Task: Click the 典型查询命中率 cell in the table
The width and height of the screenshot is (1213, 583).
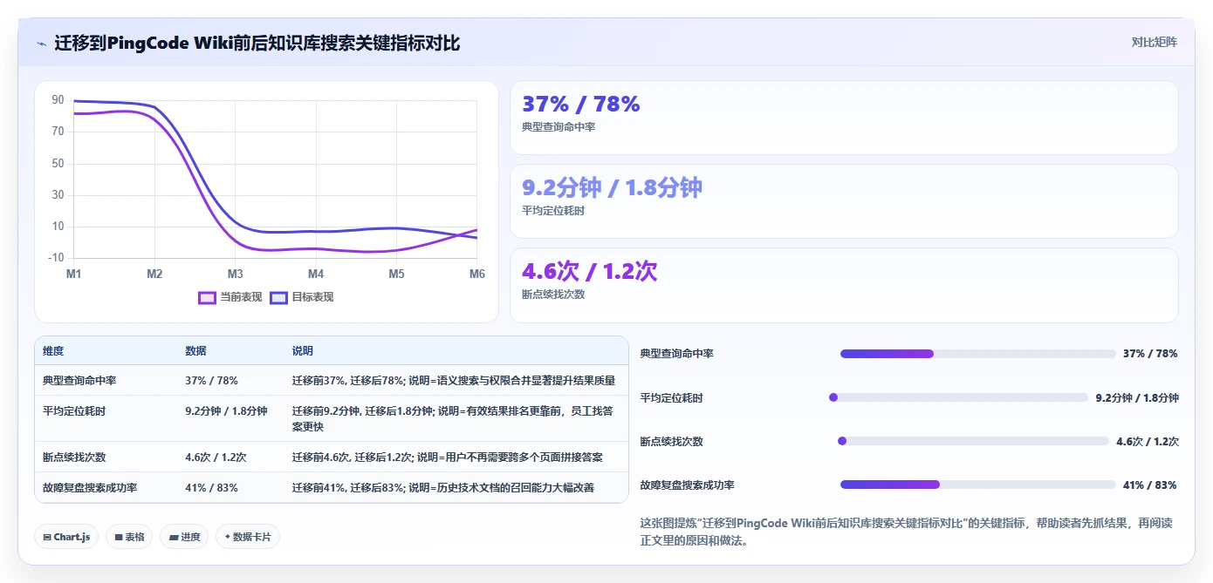Action: [x=79, y=381]
